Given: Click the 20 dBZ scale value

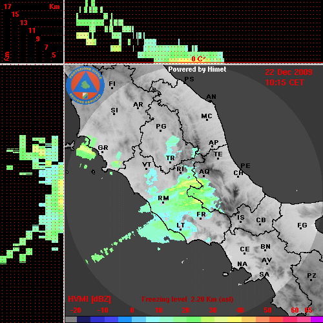Looking at the screenshot, I should click(x=185, y=310).
